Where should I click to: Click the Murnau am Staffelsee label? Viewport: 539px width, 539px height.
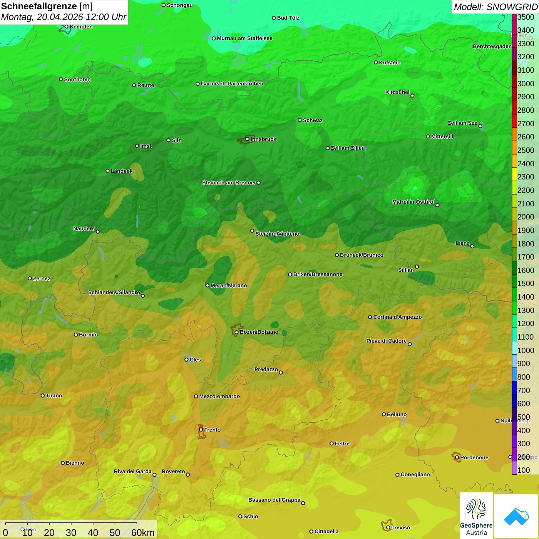click(244, 38)
